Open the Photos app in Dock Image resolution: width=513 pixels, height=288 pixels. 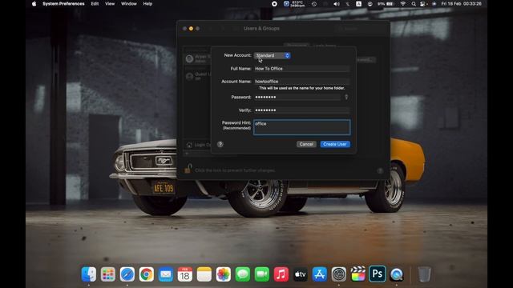click(x=224, y=274)
